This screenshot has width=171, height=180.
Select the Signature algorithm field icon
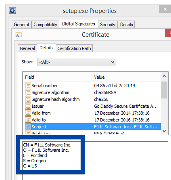click(28, 92)
